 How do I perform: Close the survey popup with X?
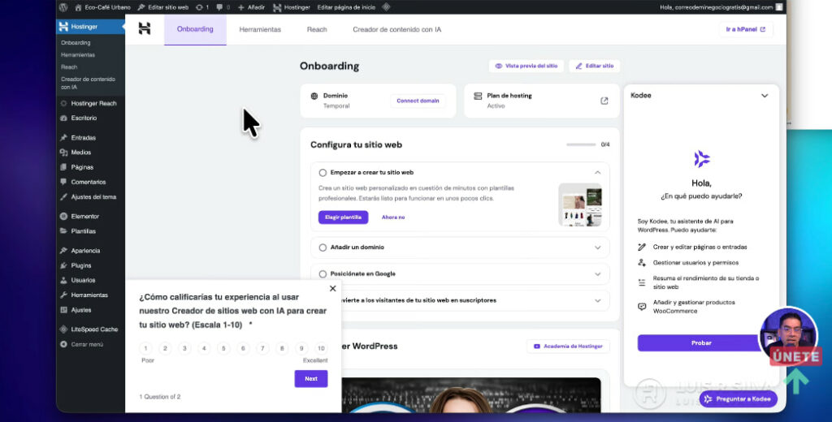pos(332,288)
